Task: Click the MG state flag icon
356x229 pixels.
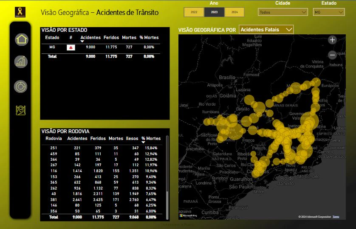Action: [71, 47]
